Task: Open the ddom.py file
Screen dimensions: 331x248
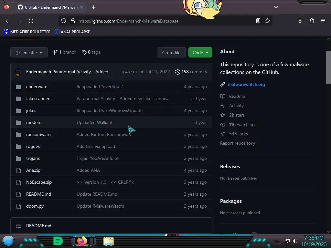Action: (35, 206)
